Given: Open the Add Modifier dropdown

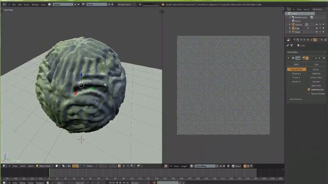Looking at the screenshot, I should pos(306,52).
